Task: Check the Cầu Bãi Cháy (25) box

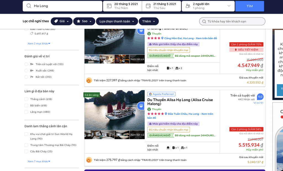Action: (x=26, y=151)
